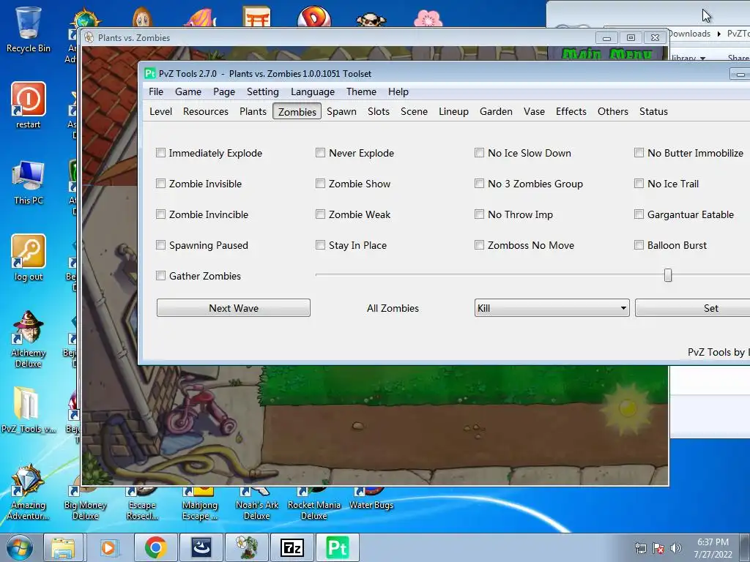Open media player taskbar icon
Image resolution: width=750 pixels, height=562 pixels.
coord(108,547)
